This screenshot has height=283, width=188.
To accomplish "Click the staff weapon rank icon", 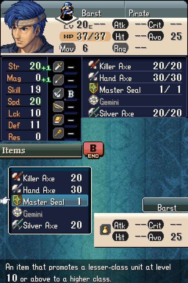I will coord(58,133).
